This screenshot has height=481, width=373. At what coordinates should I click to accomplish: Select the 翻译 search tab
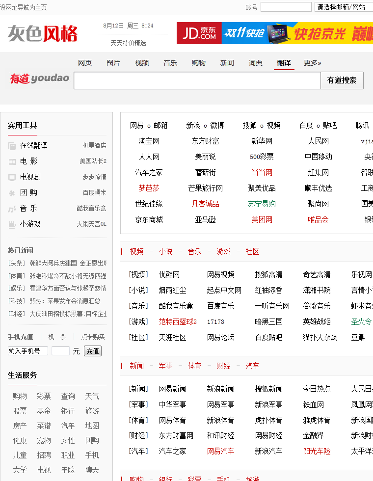coord(284,63)
